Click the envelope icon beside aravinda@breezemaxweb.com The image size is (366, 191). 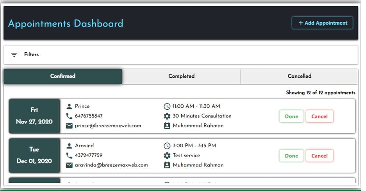69,165
